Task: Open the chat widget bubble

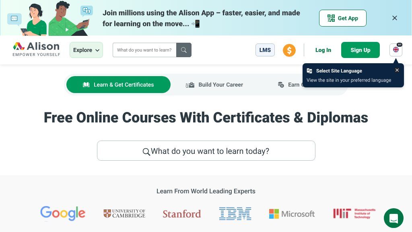Action: point(393,218)
